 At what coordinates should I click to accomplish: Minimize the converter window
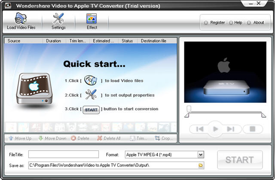tap(251, 3)
